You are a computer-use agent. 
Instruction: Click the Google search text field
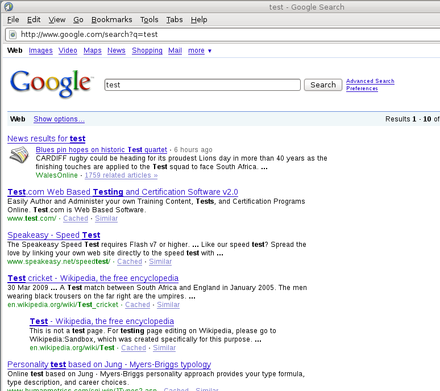click(202, 85)
